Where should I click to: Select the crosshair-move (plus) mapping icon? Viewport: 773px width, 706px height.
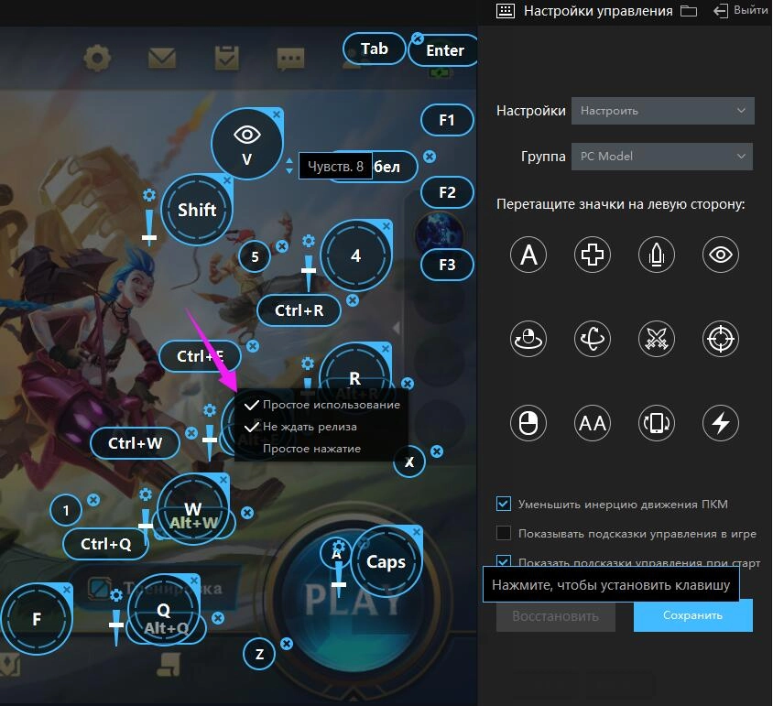coord(593,255)
